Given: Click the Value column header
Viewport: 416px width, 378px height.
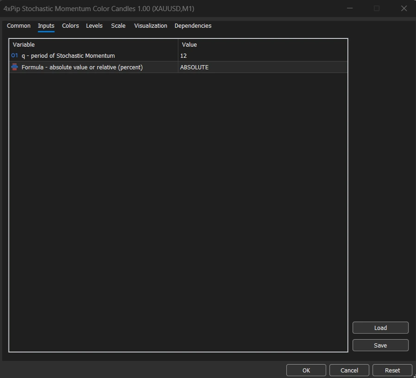Looking at the screenshot, I should pos(262,45).
